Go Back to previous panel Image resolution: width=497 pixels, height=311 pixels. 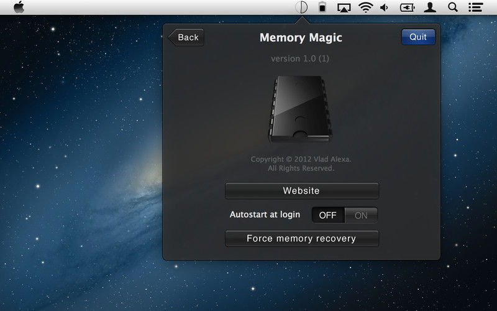tap(186, 37)
